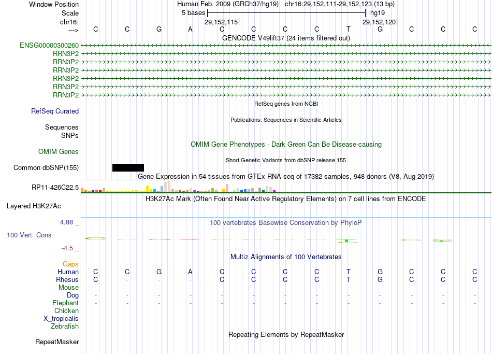Select the Rhesus alignment row label

67,279
